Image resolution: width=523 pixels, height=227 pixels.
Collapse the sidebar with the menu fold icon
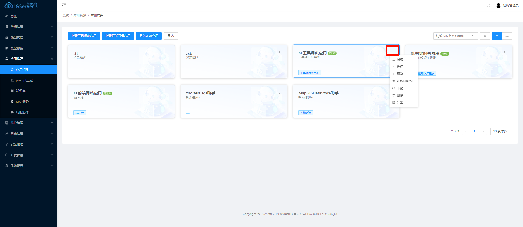click(64, 5)
